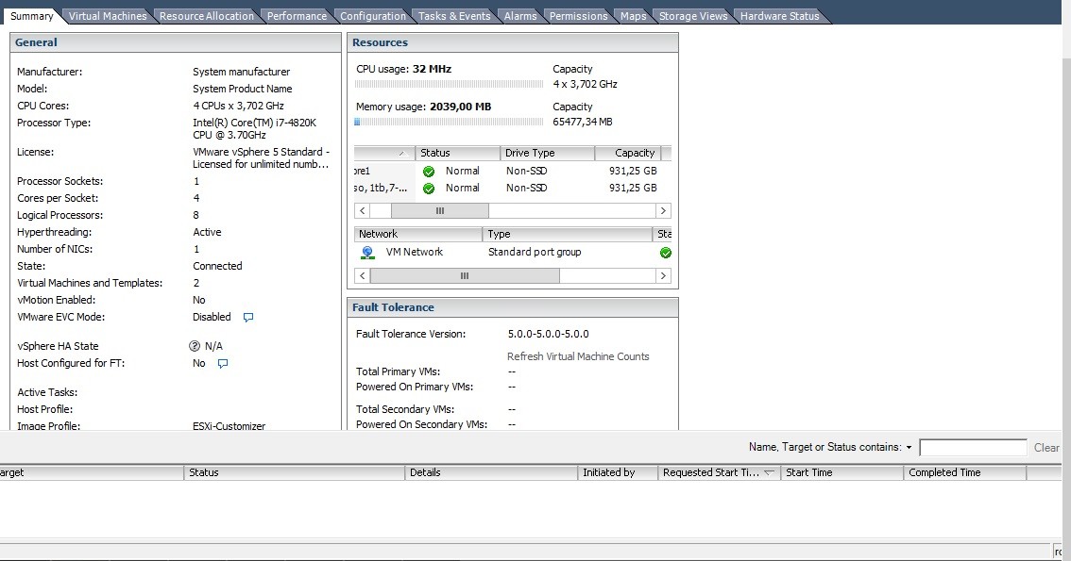1071x561 pixels.
Task: Click the 65477,34 MB memory capacity value
Action: click(x=583, y=122)
